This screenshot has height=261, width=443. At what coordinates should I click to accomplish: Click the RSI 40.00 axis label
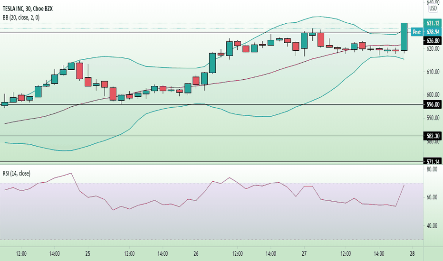pos(432,225)
